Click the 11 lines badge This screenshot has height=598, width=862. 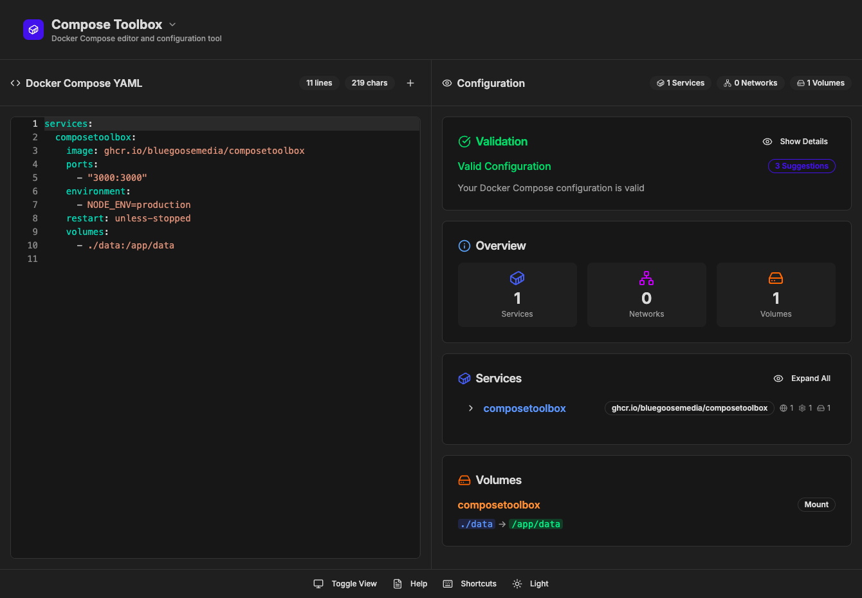[x=319, y=83]
